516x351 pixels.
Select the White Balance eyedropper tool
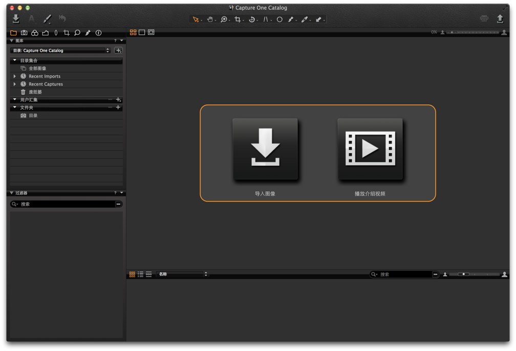305,20
